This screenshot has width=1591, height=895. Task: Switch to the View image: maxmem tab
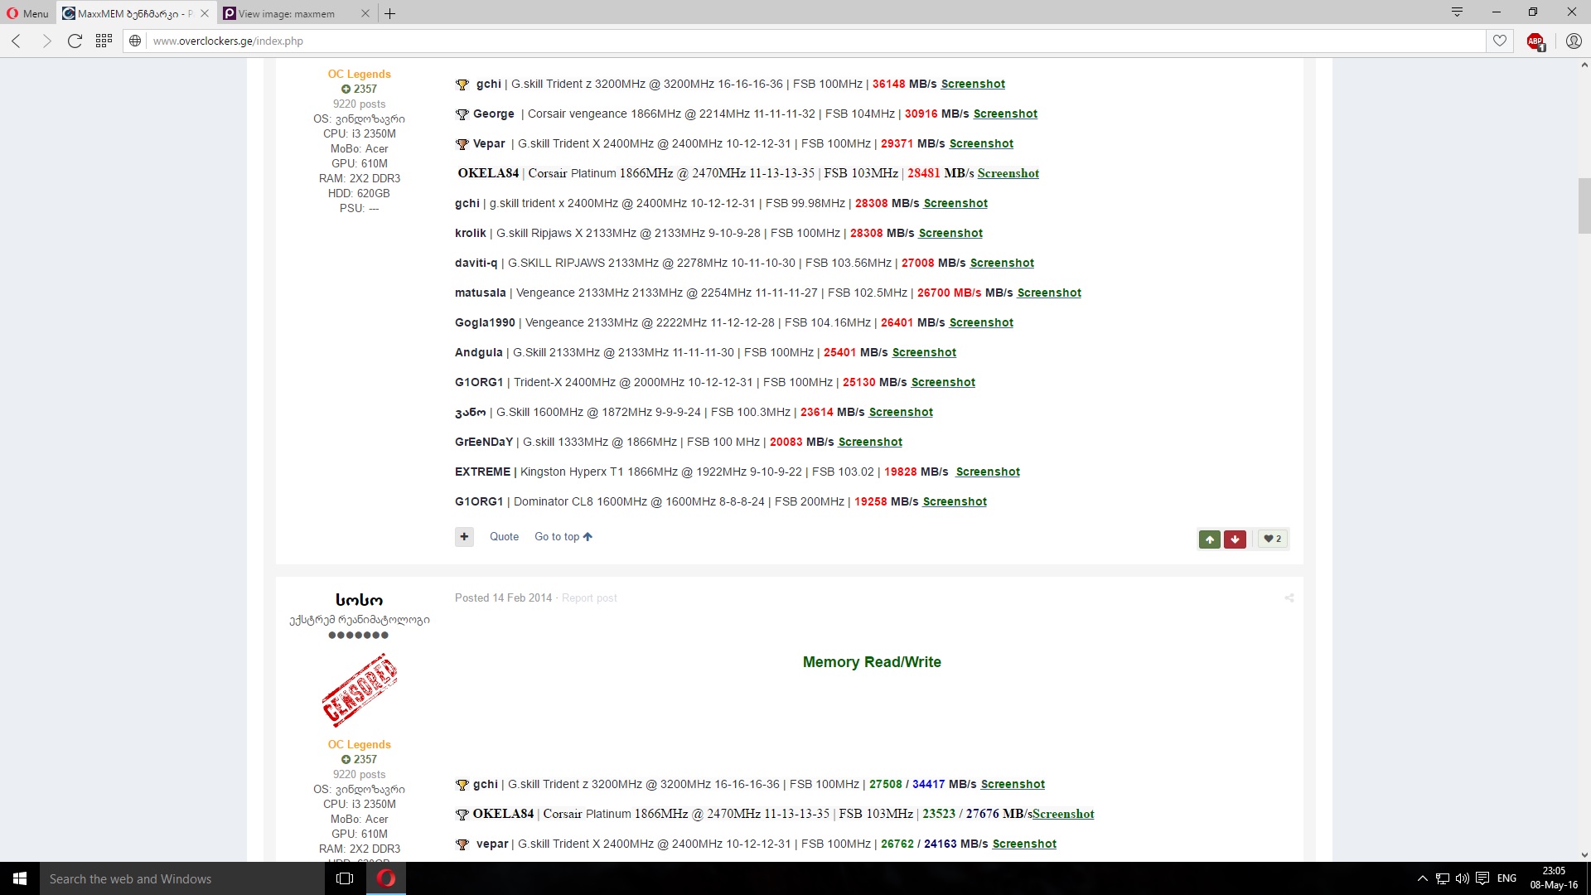[286, 13]
